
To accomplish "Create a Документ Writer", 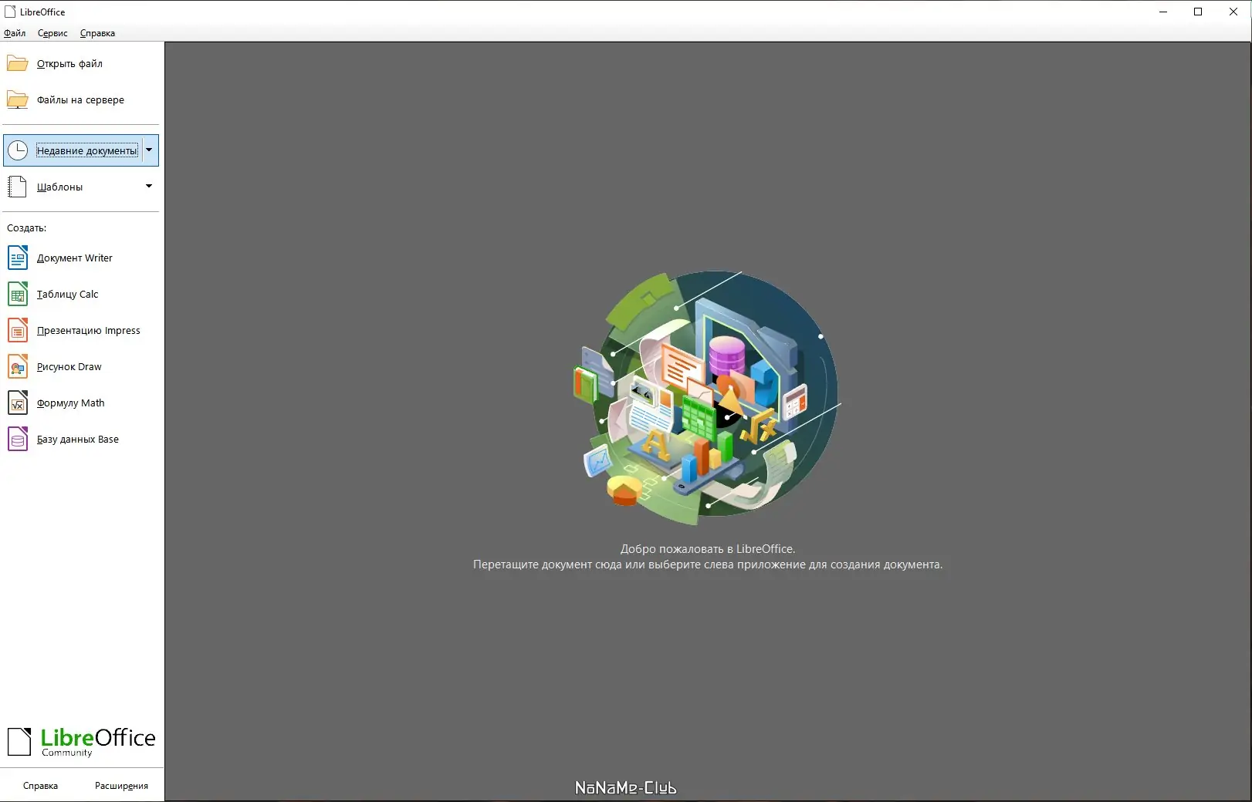I will click(75, 258).
